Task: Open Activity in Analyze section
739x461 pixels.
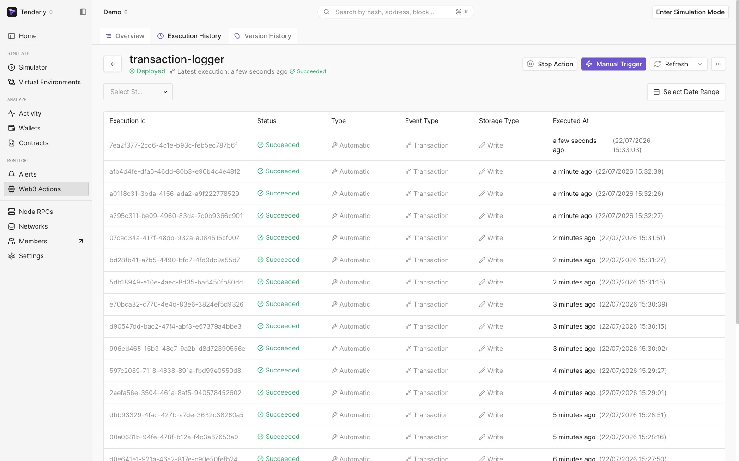Action: (46, 113)
